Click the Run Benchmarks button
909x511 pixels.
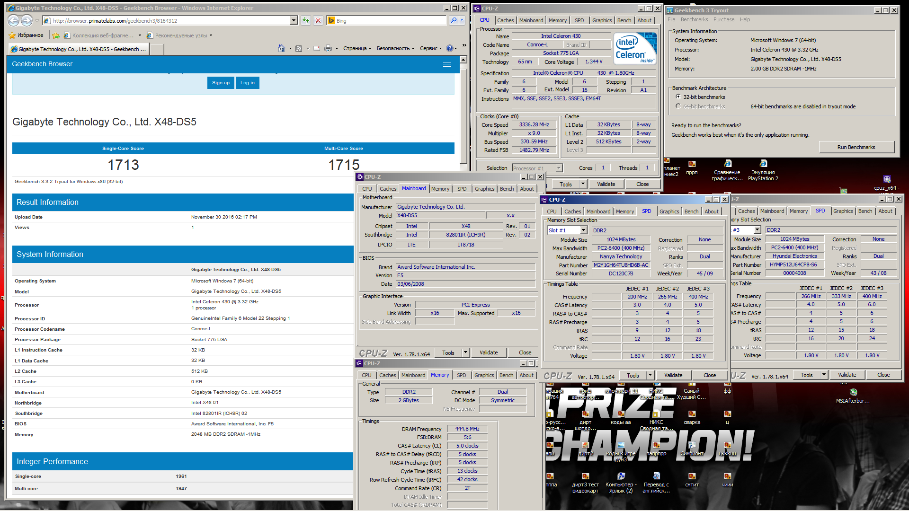[x=856, y=147]
